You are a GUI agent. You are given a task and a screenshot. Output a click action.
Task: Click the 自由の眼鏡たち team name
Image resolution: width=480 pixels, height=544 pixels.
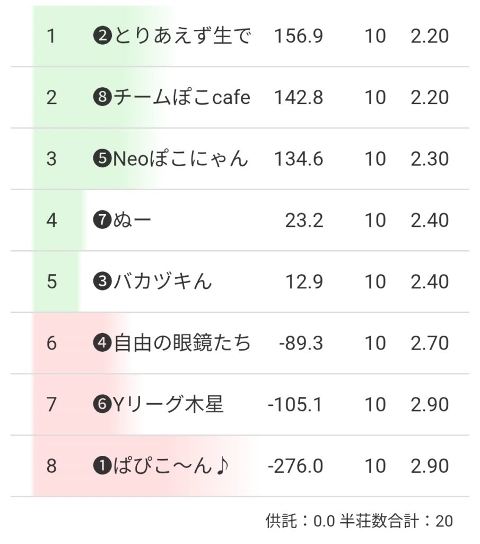tap(182, 343)
